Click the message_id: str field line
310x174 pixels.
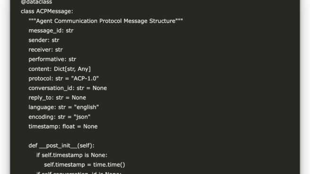point(51,31)
